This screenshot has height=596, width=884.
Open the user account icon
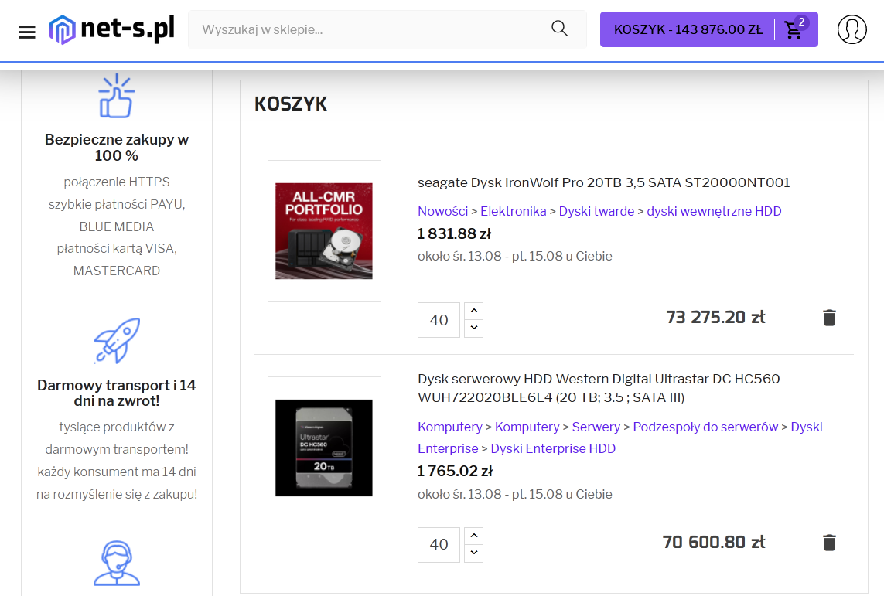[x=852, y=29]
